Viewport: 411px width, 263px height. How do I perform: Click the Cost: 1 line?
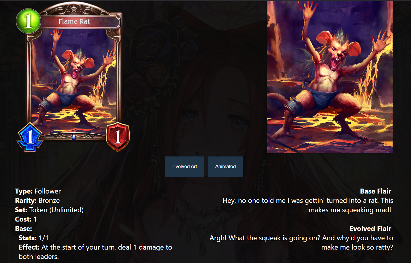tap(26, 219)
